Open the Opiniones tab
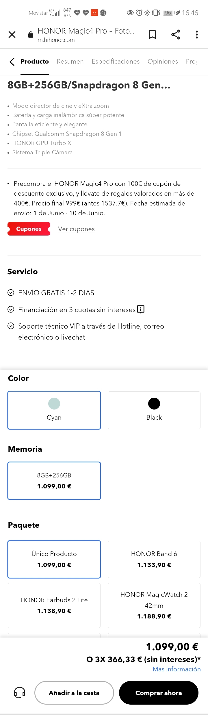The width and height of the screenshot is (208, 715). (x=163, y=62)
